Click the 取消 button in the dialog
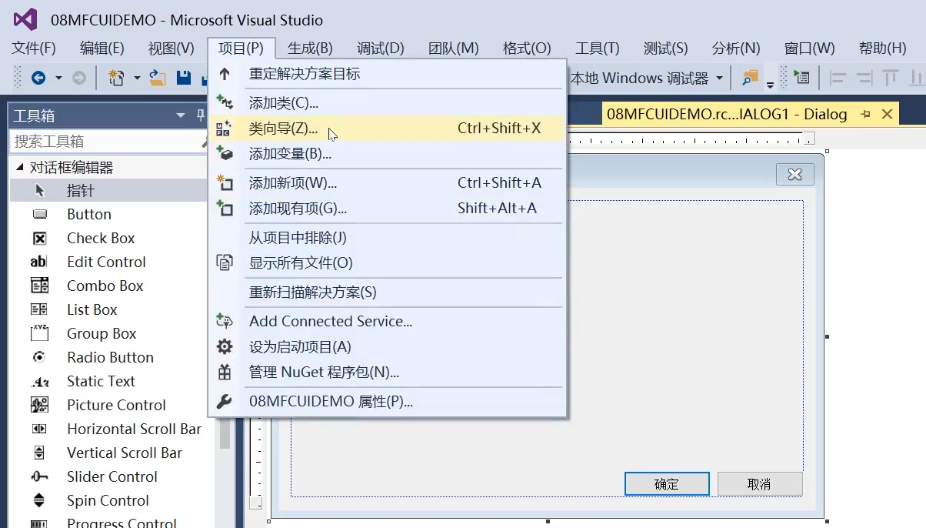This screenshot has height=528, width=926. pyautogui.click(x=759, y=484)
